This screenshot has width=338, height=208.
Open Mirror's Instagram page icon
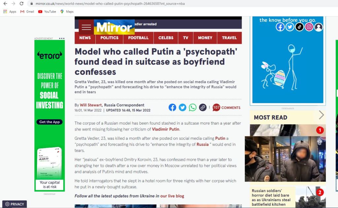click(x=309, y=27)
